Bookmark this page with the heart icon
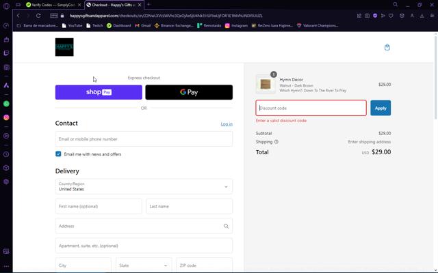 [391, 16]
